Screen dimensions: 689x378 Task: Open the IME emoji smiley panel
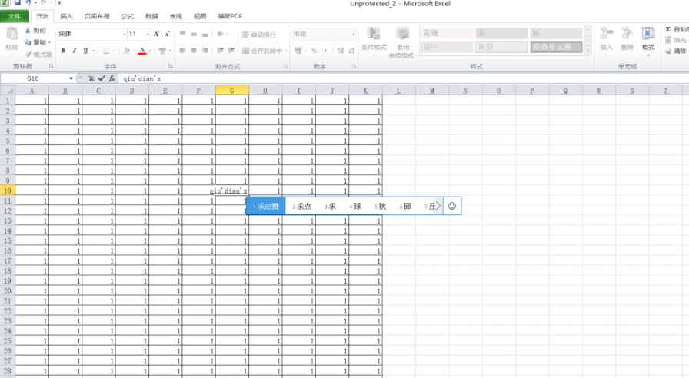(x=452, y=206)
